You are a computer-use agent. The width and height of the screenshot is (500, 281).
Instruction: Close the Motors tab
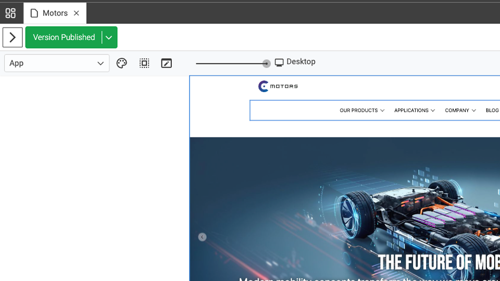click(77, 13)
